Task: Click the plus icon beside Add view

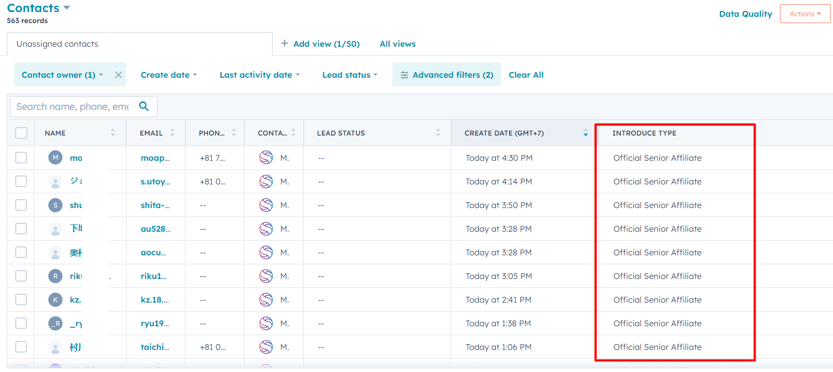Action: pyautogui.click(x=285, y=44)
